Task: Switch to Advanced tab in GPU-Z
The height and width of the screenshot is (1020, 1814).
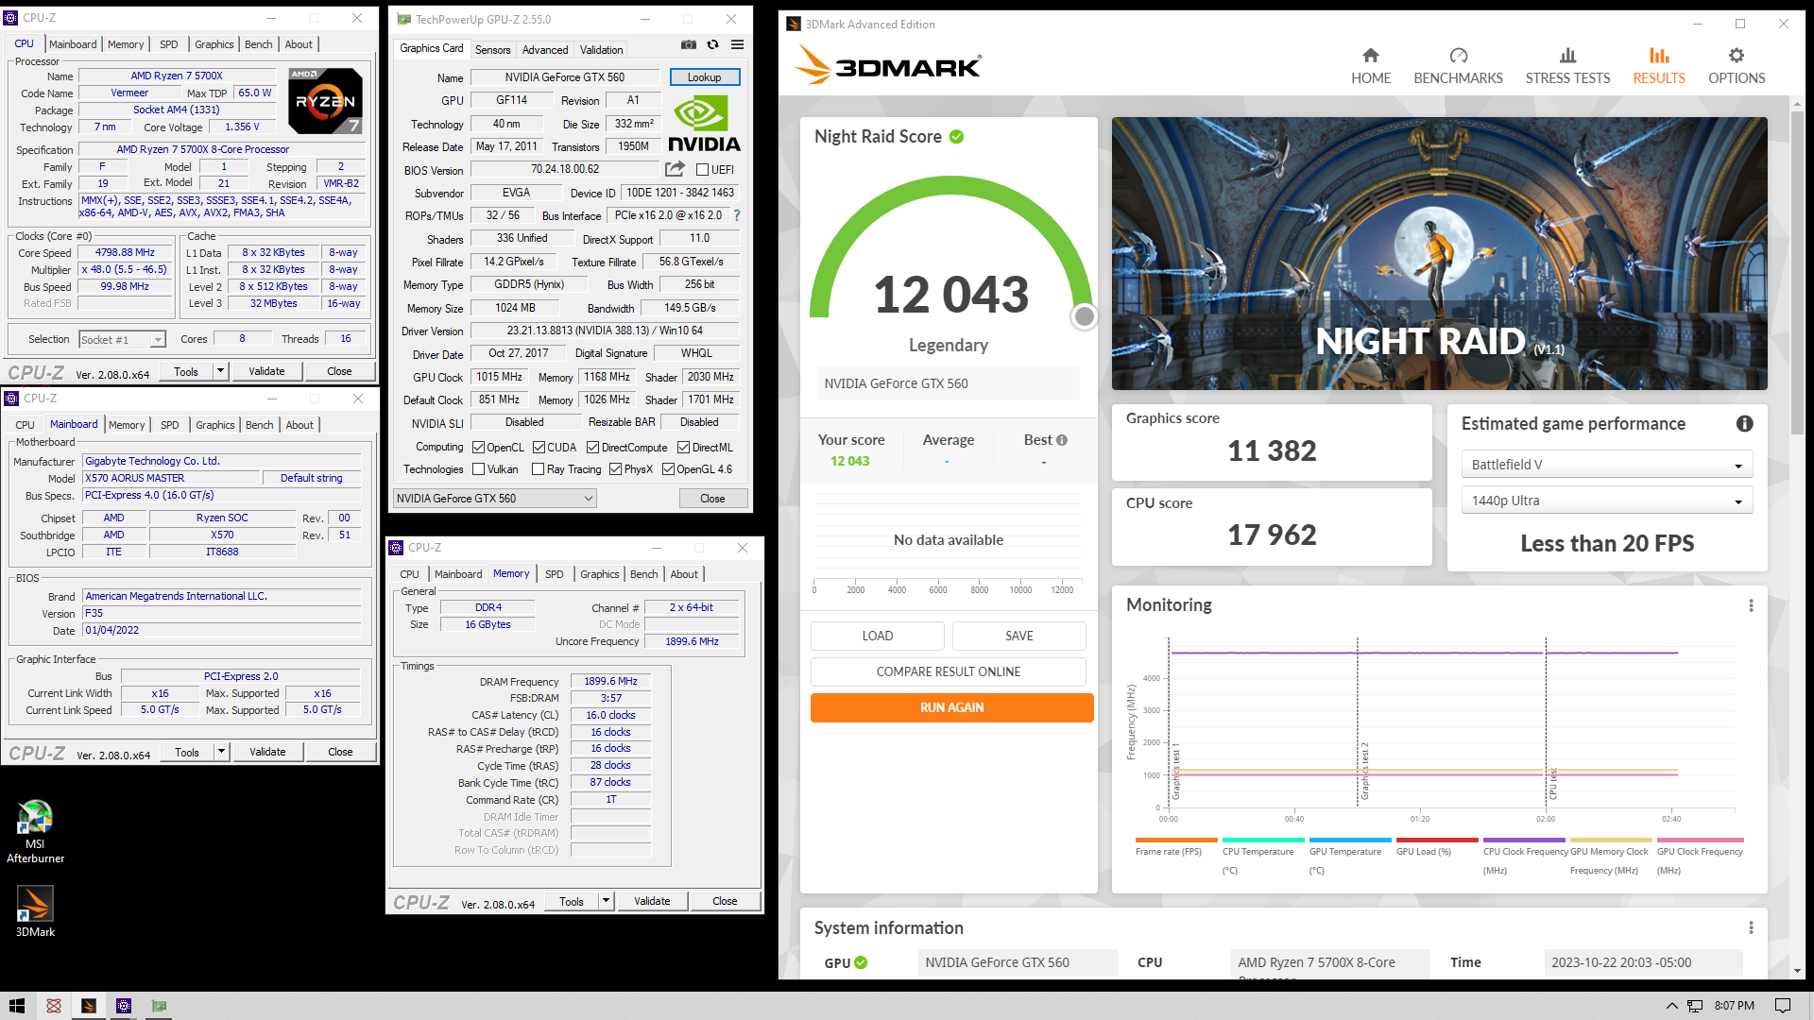Action: [x=545, y=50]
